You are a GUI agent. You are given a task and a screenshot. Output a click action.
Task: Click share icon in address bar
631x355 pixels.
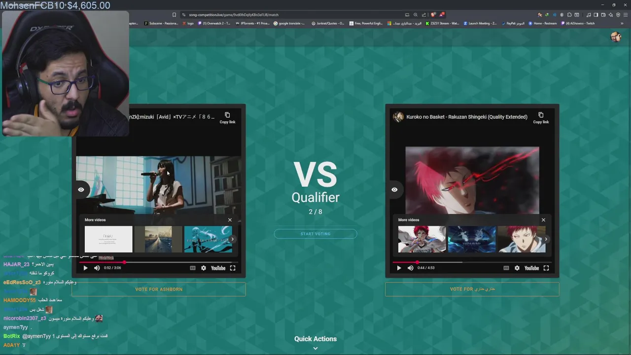pos(423,15)
